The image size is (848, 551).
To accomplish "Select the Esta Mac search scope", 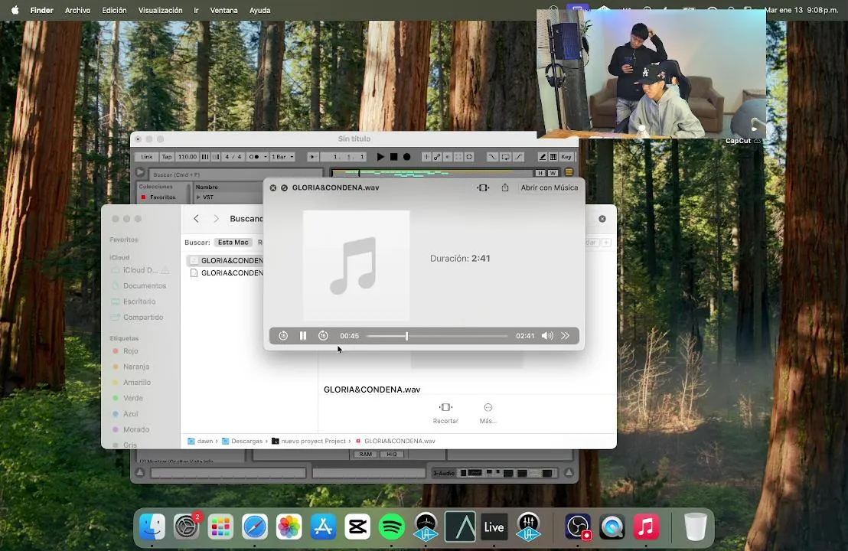I will pyautogui.click(x=233, y=243).
